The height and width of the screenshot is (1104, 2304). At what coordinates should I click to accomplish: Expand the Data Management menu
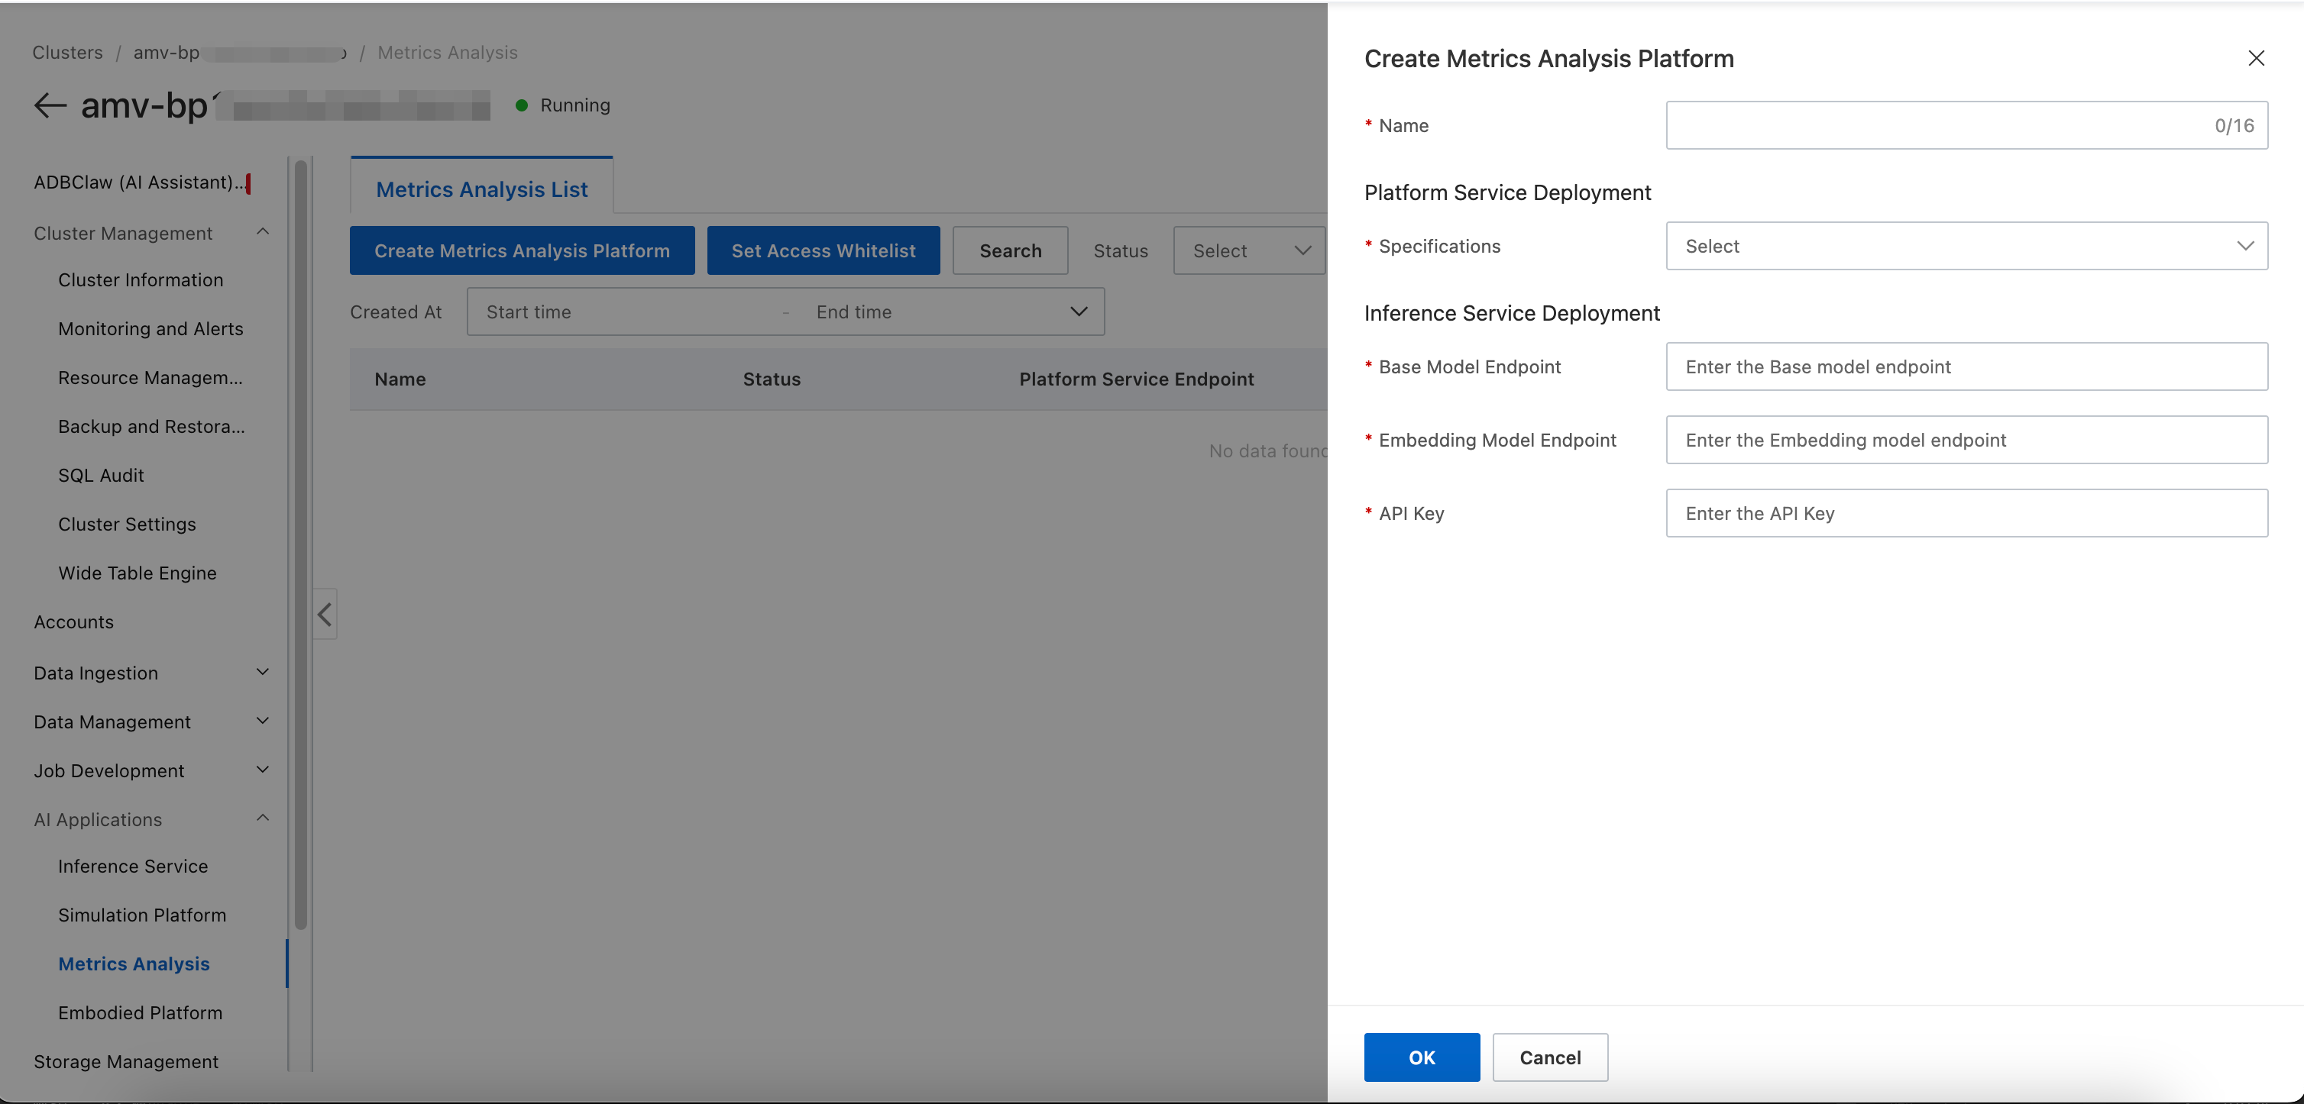pos(262,721)
